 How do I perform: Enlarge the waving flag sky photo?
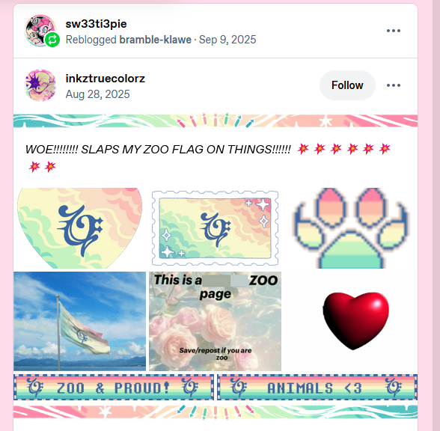79,321
